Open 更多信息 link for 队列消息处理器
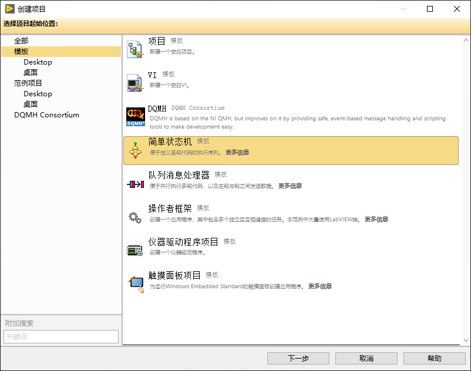The width and height of the screenshot is (471, 371). coord(290,186)
